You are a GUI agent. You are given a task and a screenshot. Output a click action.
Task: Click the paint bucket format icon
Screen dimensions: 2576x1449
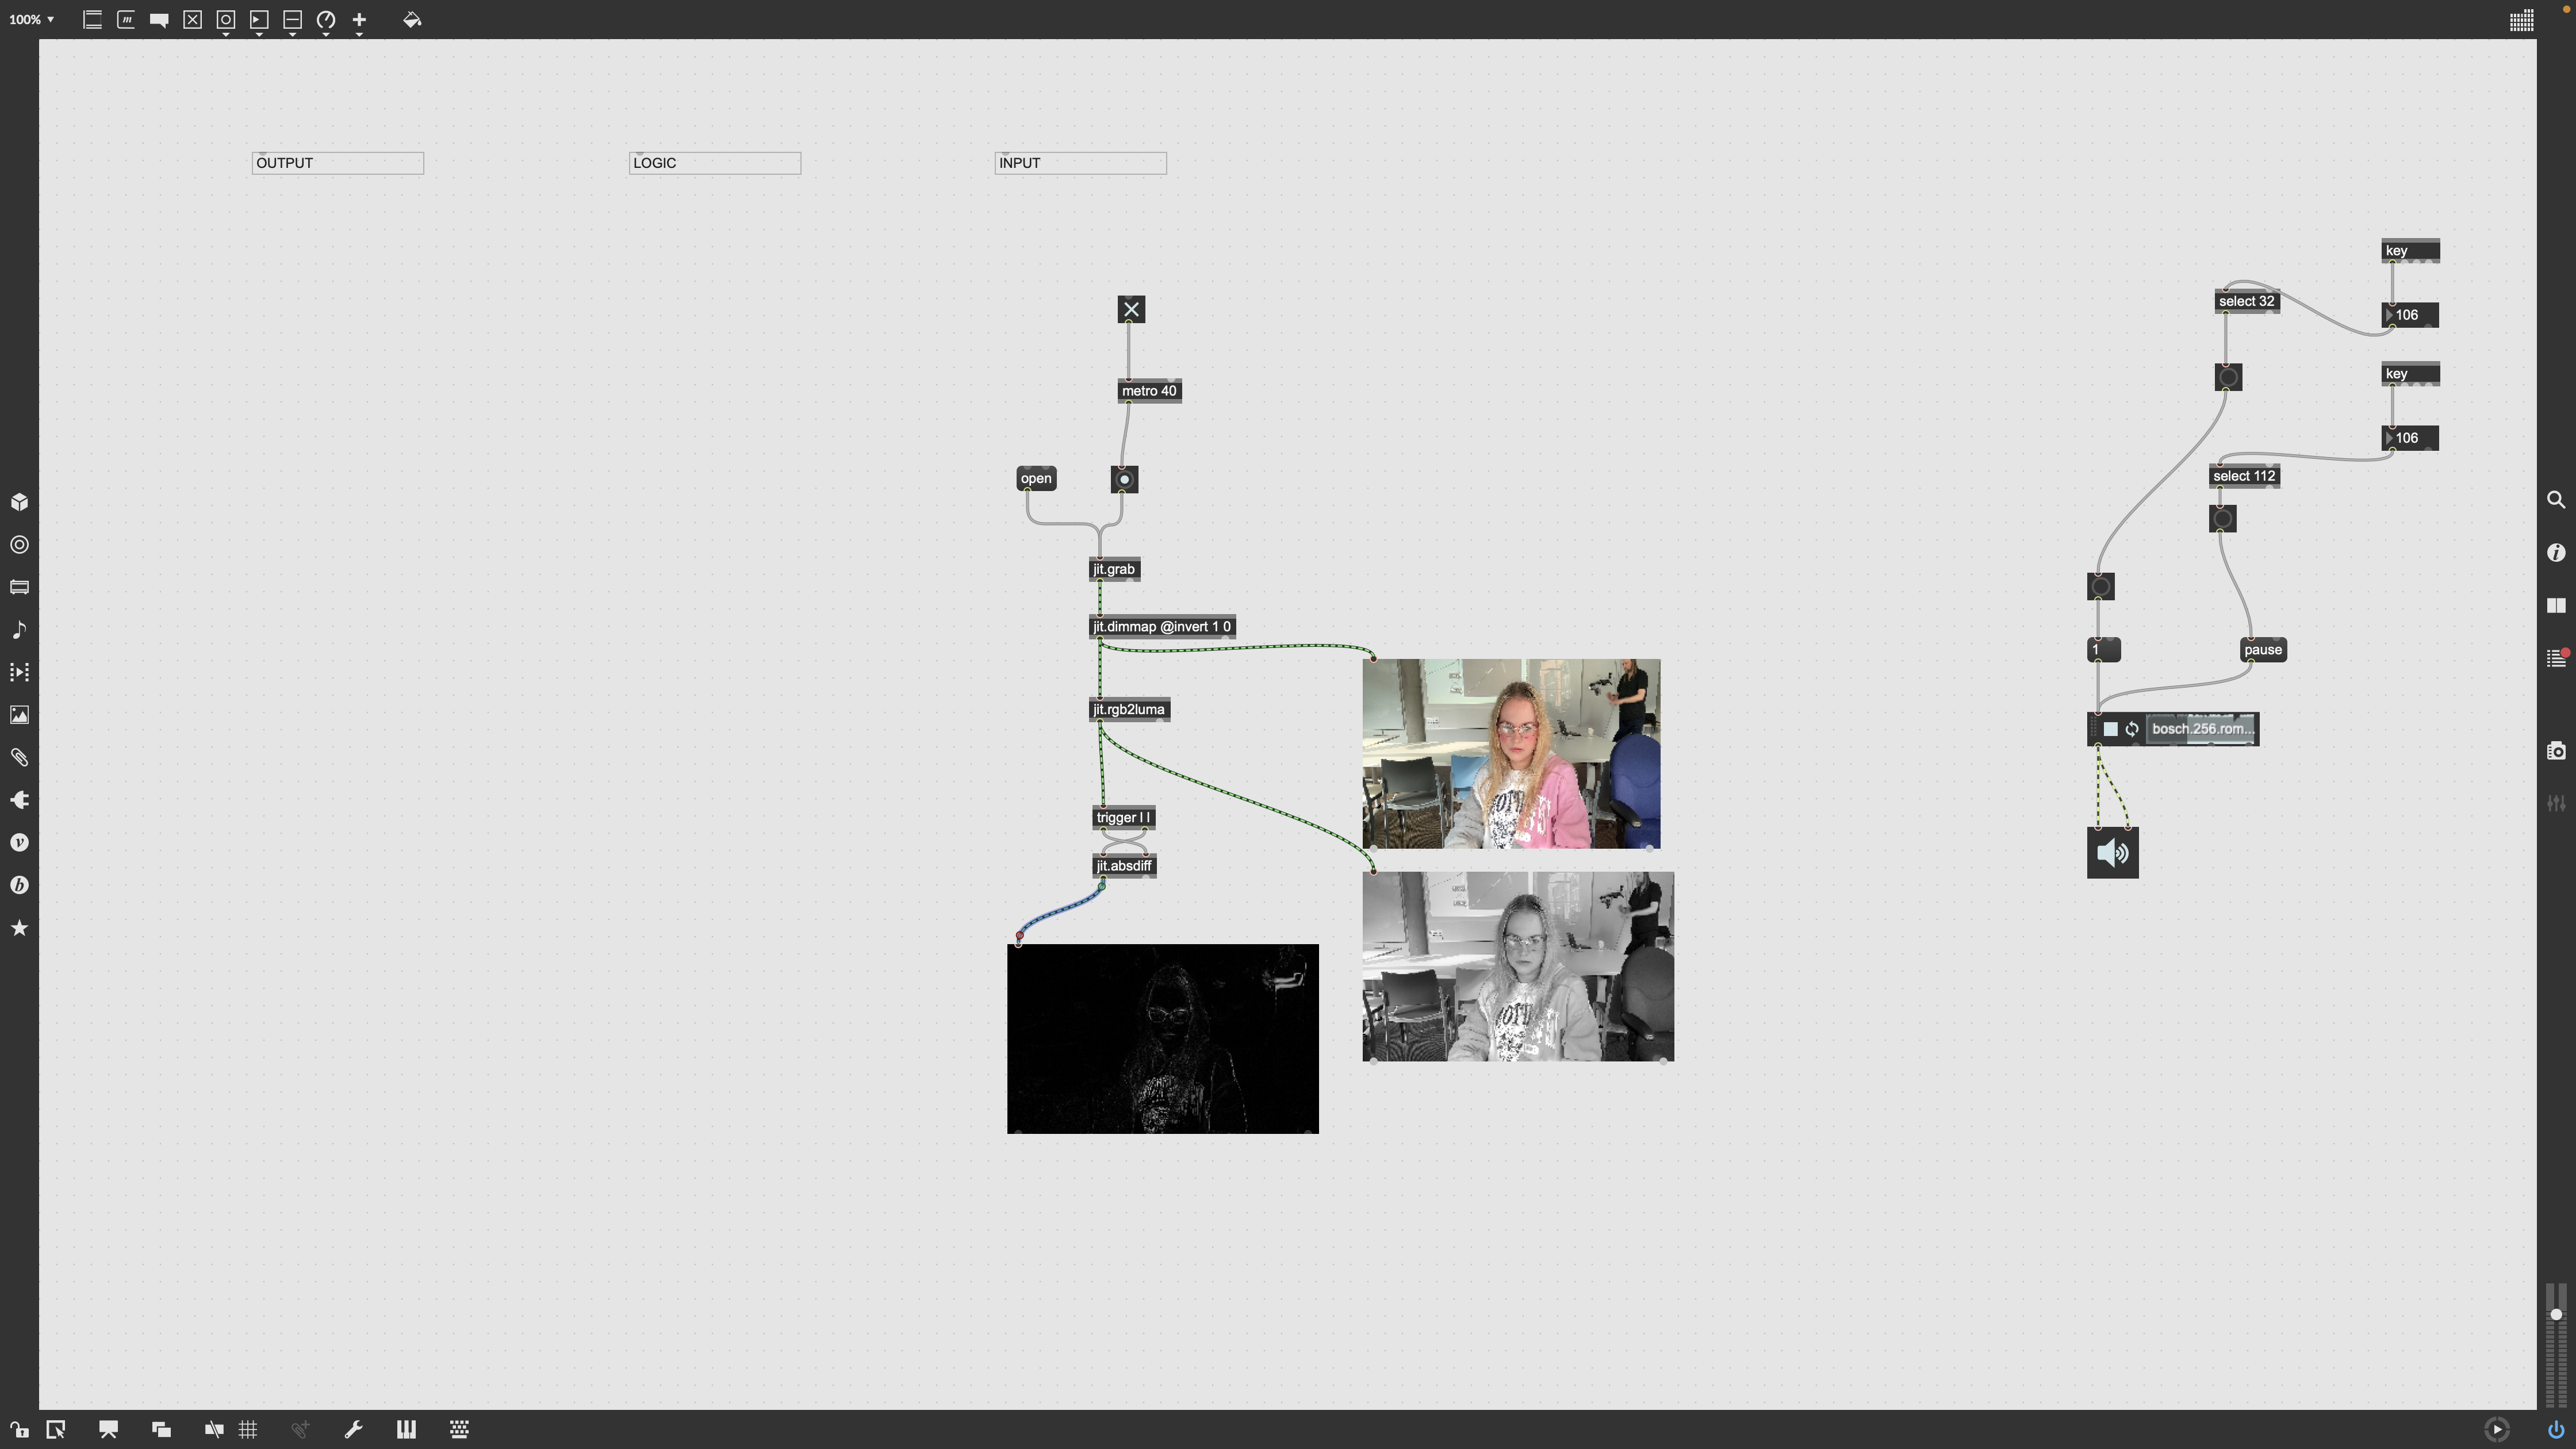412,20
